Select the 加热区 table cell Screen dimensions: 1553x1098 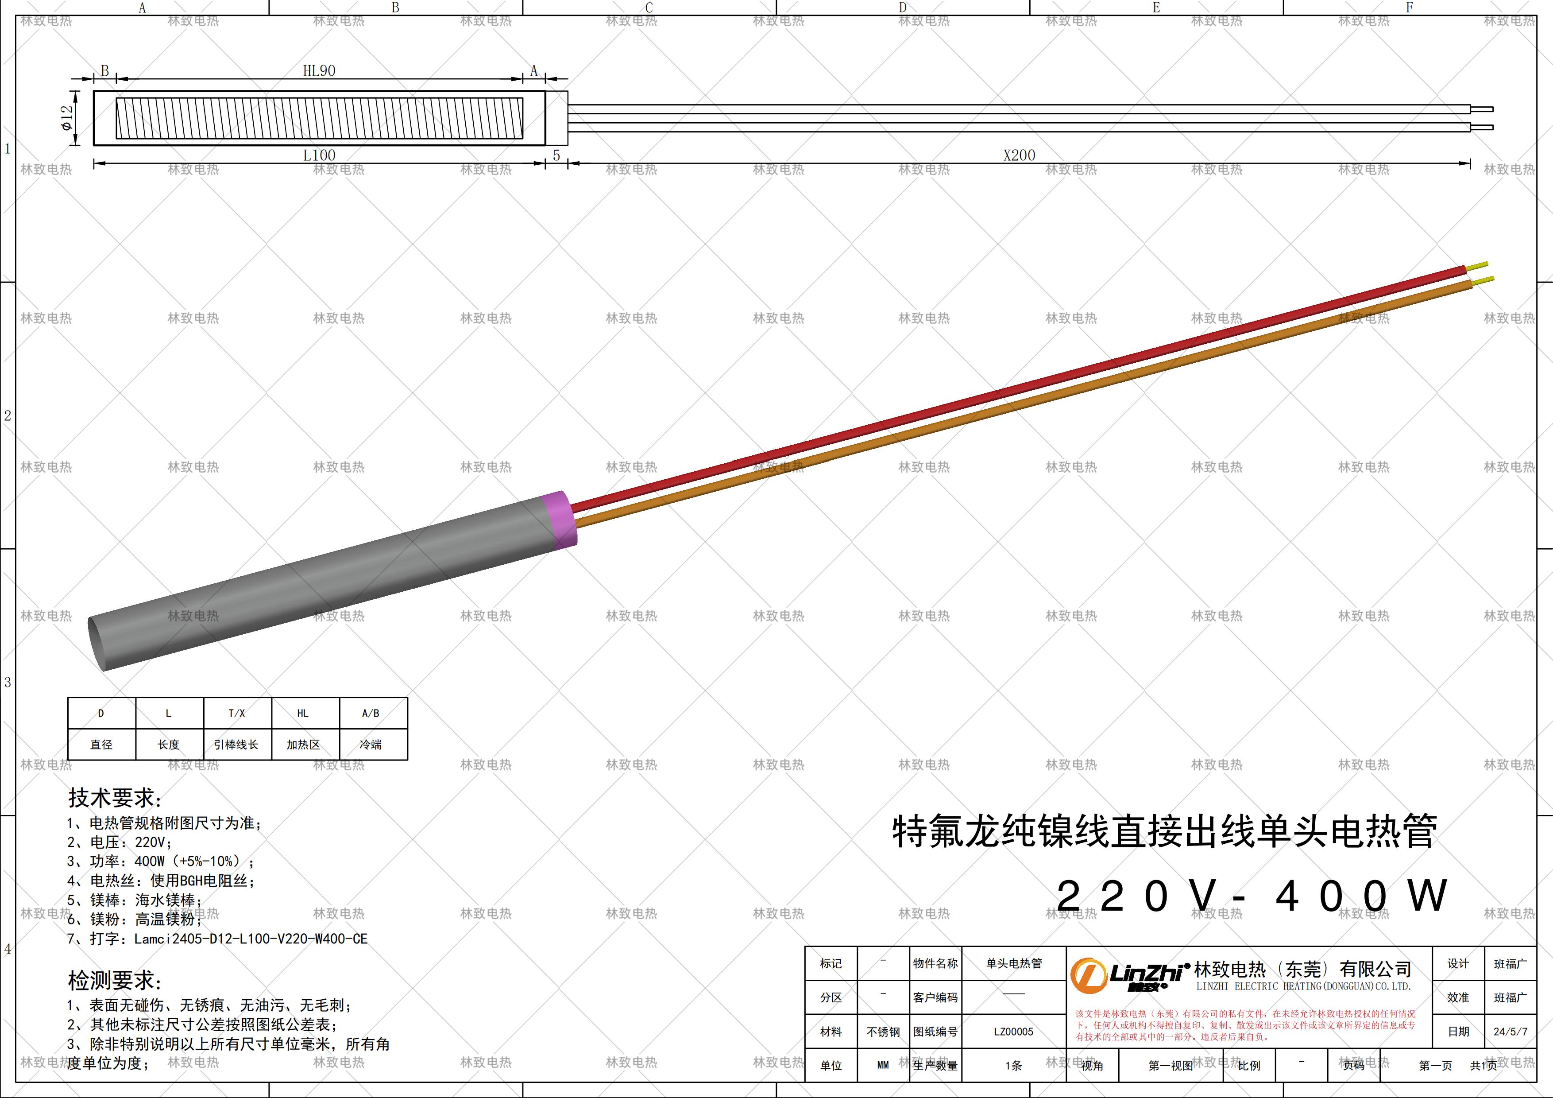pyautogui.click(x=303, y=744)
